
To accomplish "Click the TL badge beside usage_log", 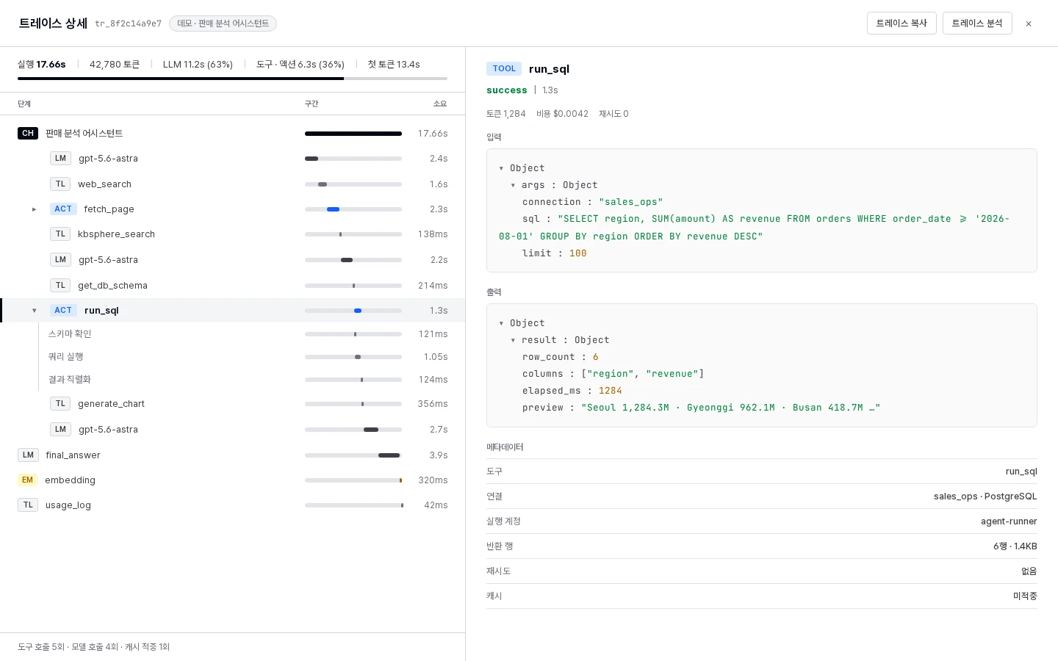I will [x=28, y=505].
